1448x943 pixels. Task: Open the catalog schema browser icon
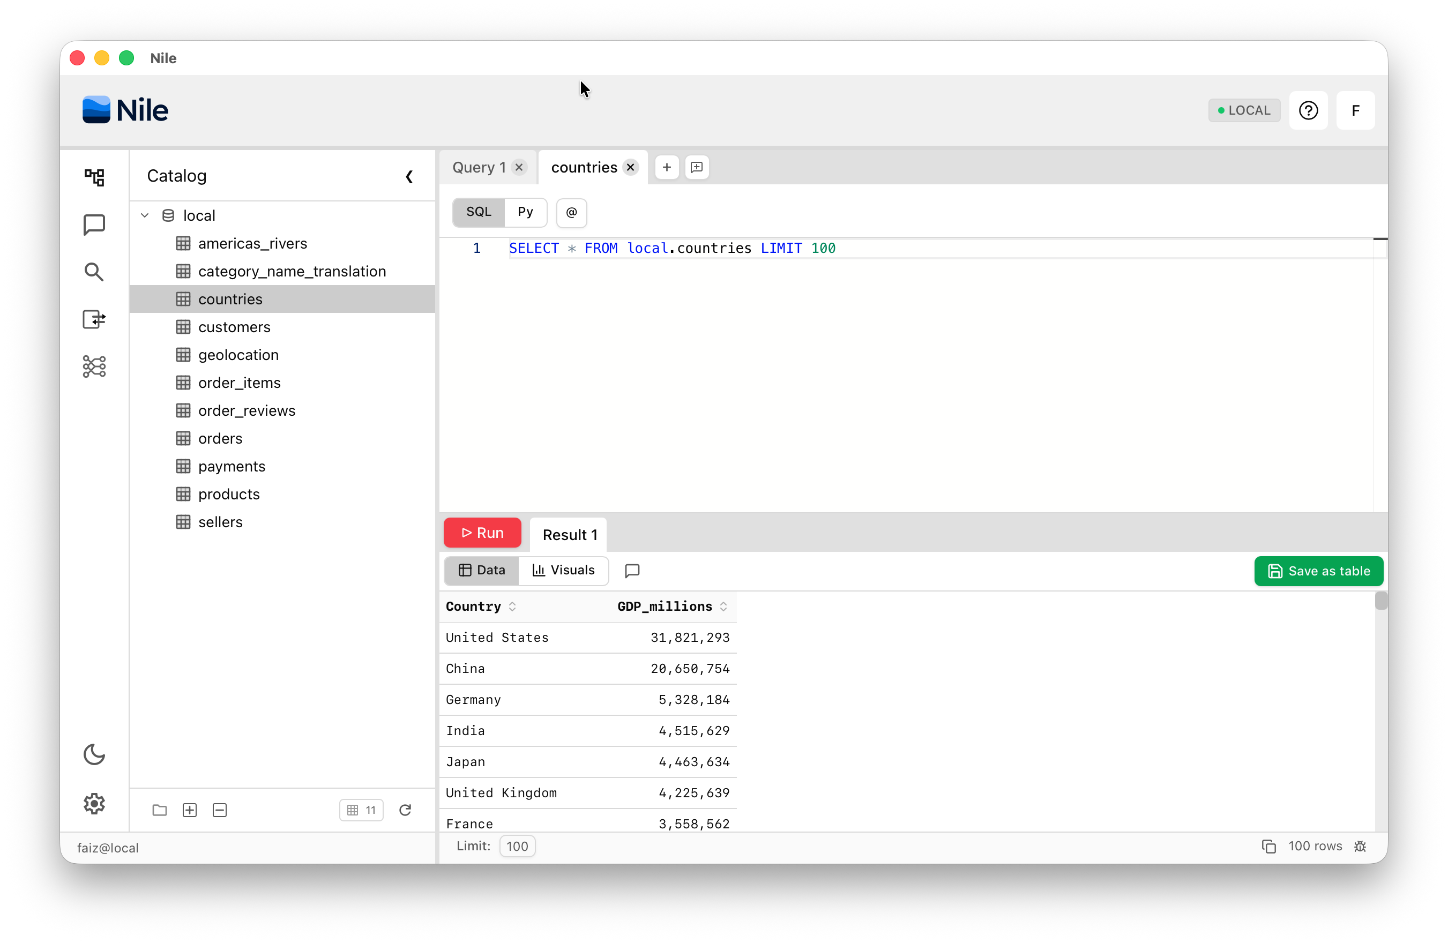click(94, 177)
